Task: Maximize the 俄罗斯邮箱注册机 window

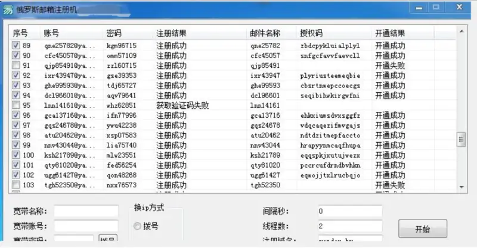Action: pos(436,7)
